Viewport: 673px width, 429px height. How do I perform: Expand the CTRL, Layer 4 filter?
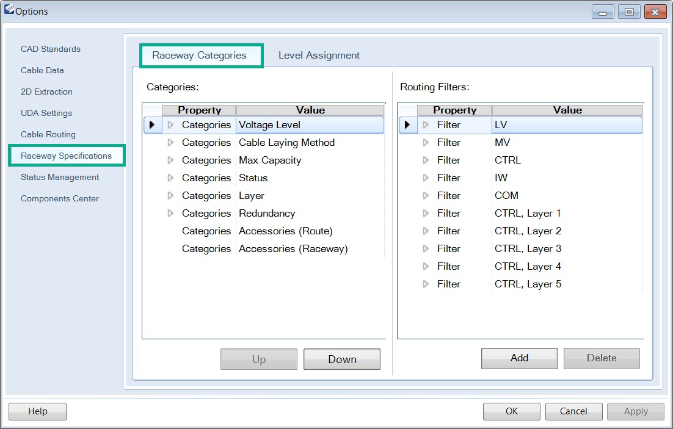pos(426,267)
